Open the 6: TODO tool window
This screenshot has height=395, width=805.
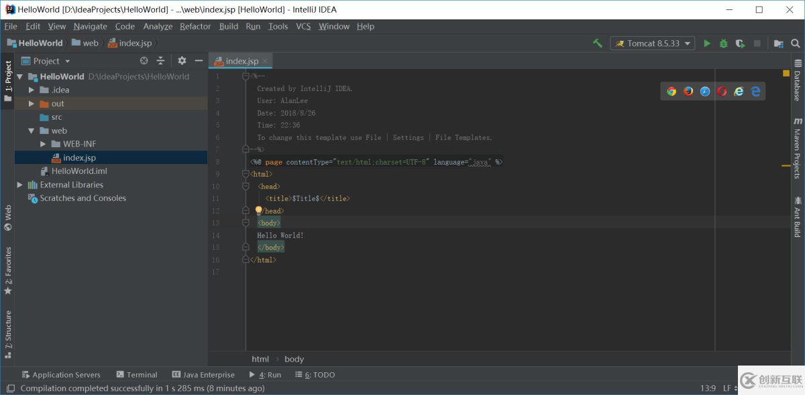(314, 375)
